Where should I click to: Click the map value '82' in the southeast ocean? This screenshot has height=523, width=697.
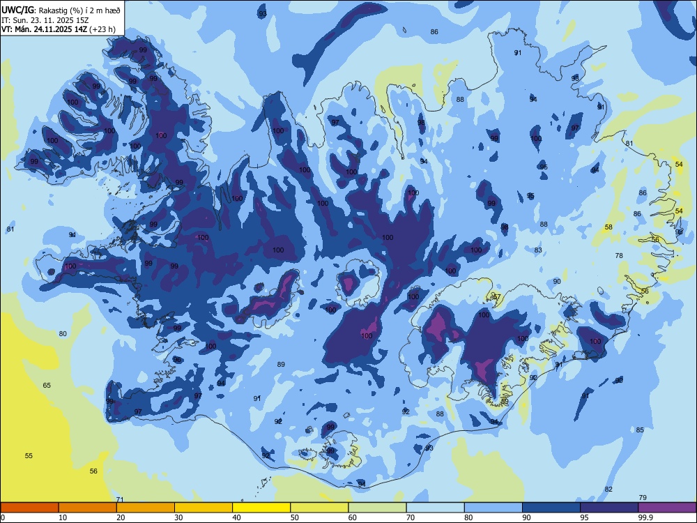point(608,490)
